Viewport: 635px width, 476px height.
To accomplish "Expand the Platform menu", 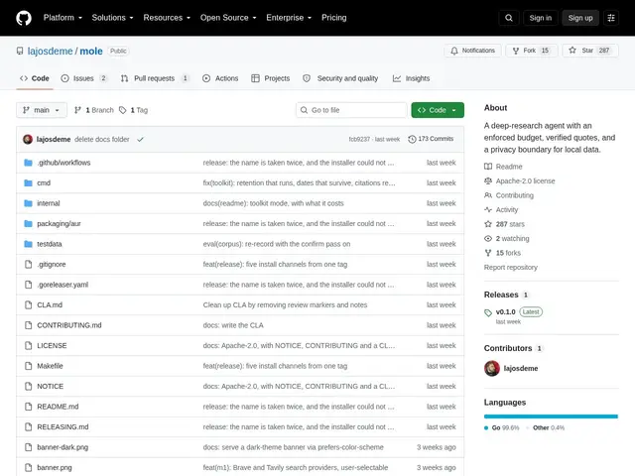I will pos(63,18).
